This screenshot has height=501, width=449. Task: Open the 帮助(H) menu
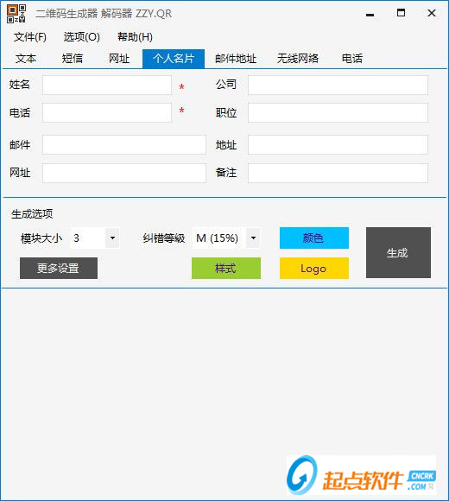tap(135, 37)
